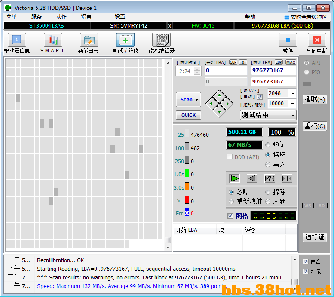The height and width of the screenshot is (297, 334).
Task: Select the API mode radio button
Action: tap(306, 63)
